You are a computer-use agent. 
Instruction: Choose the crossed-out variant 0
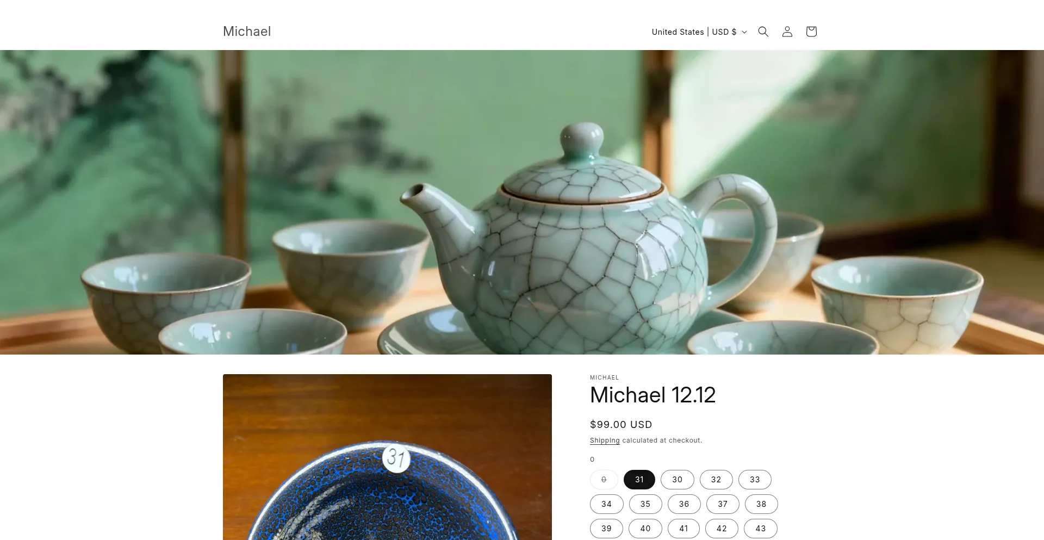coord(604,480)
